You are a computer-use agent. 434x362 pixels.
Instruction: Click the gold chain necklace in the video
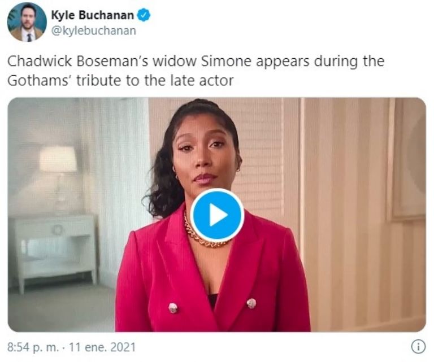tap(205, 234)
